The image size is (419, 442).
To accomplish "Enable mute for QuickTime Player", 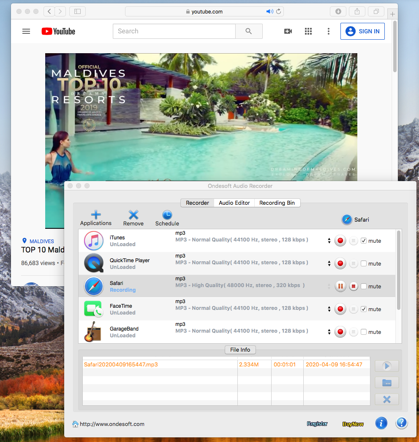I will point(364,264).
